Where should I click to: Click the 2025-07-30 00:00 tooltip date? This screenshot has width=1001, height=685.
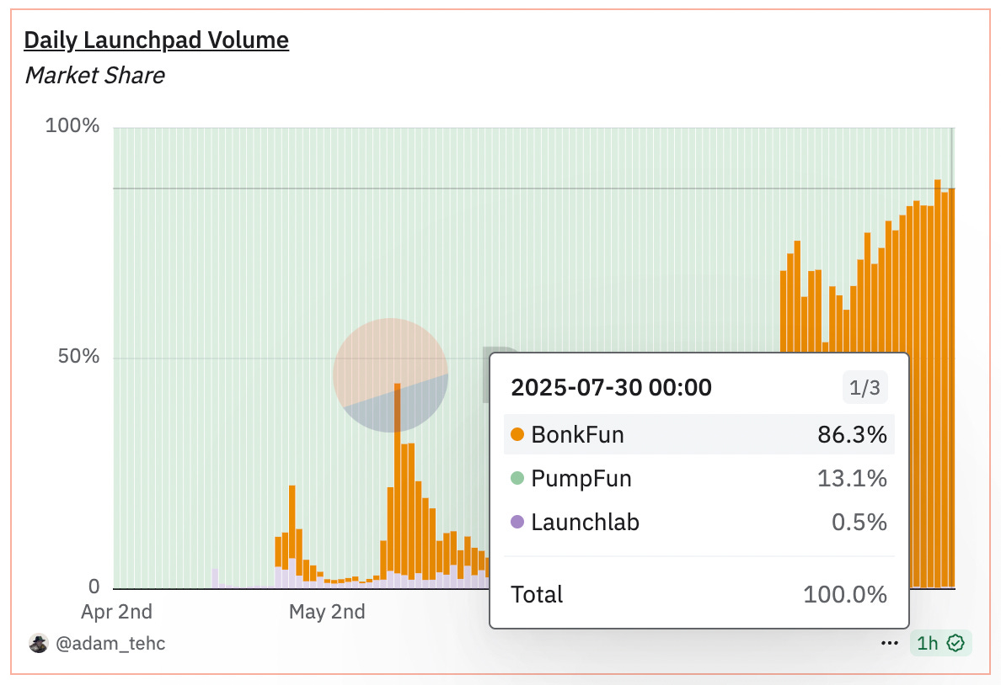pos(612,387)
